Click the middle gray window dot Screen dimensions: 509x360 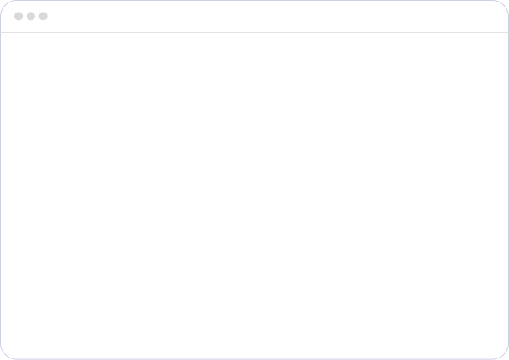(x=31, y=16)
